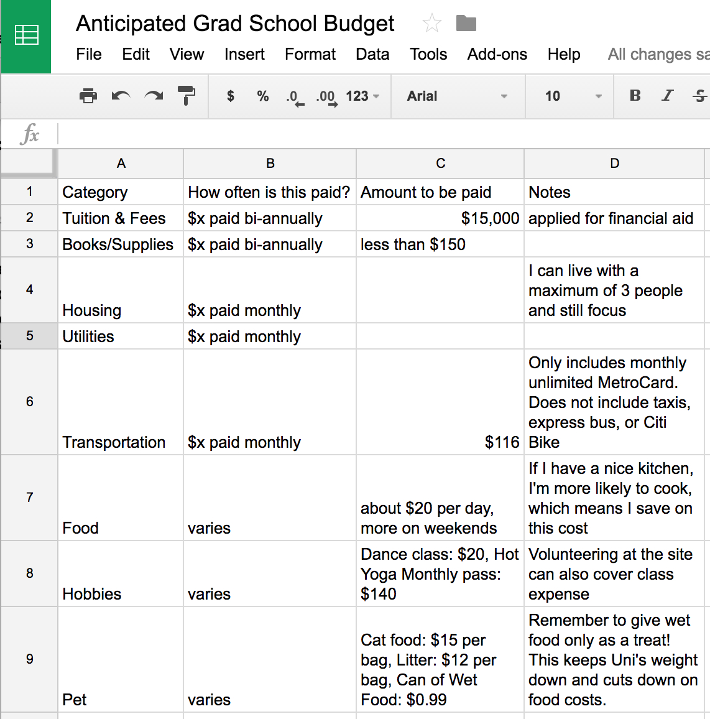This screenshot has width=710, height=719.
Task: Expand the font size 10 dropdown
Action: [573, 96]
